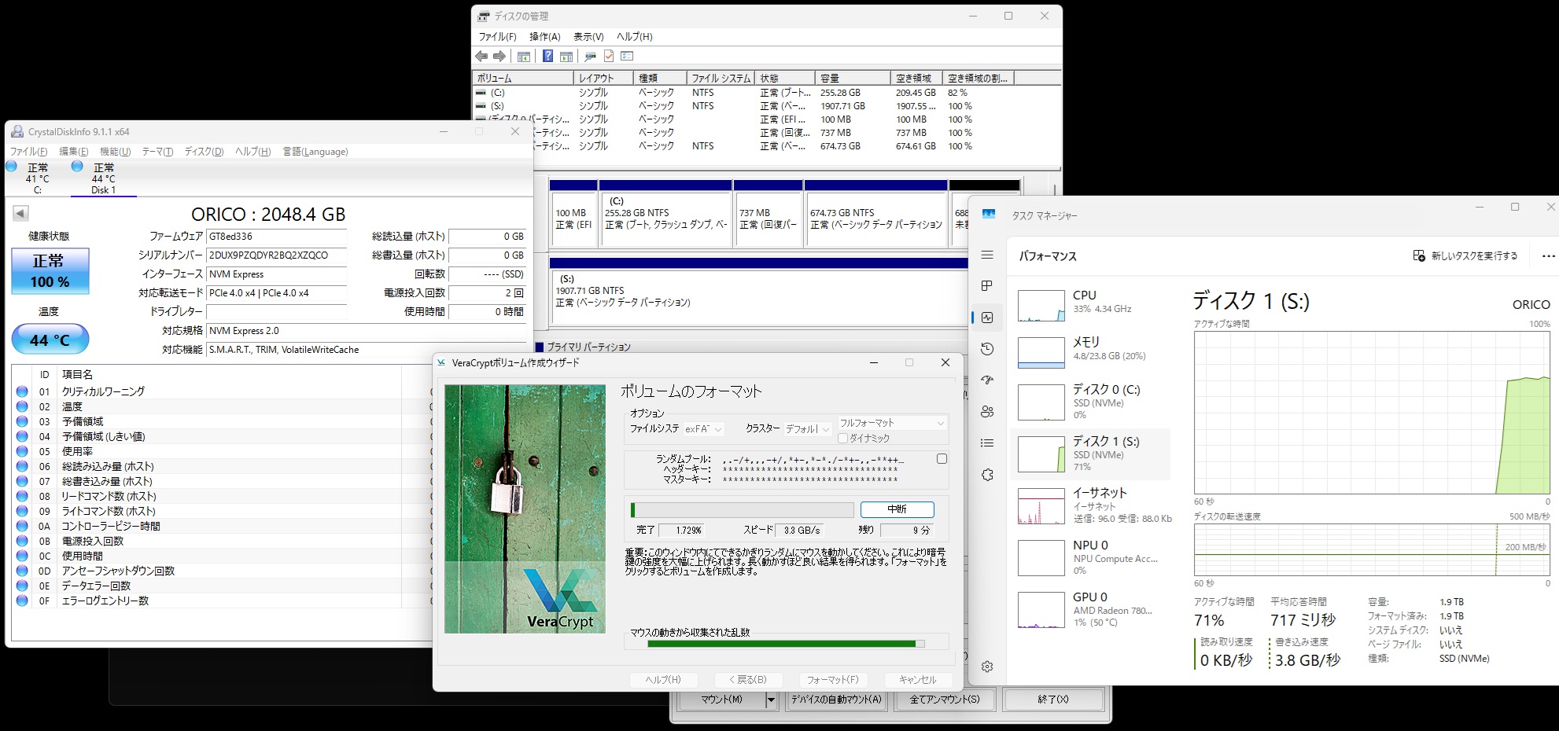
Task: Open Task Manager settings gear icon
Action: point(987,667)
